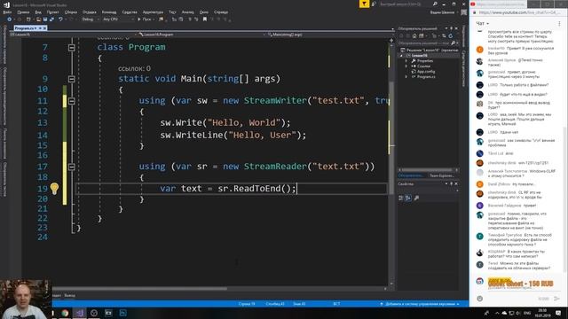Click the editor horizontal scrollbar

140,289
